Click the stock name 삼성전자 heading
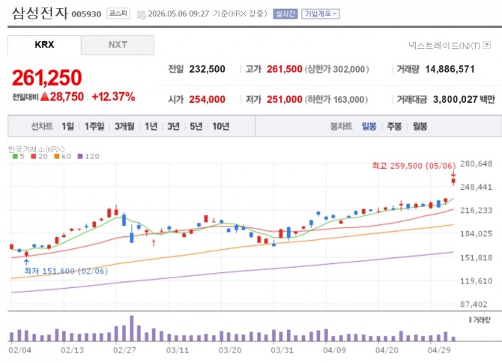This screenshot has width=502, height=363. point(40,13)
